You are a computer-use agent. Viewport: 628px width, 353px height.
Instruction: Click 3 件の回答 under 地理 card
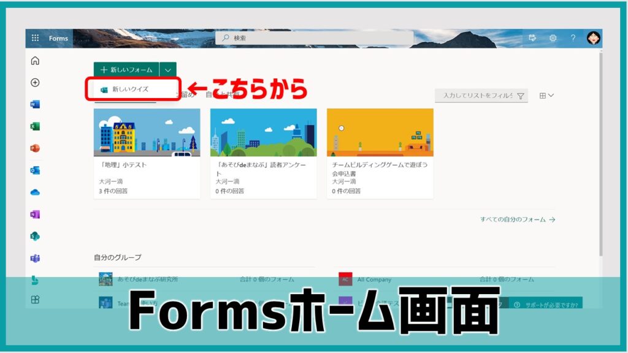click(x=113, y=191)
